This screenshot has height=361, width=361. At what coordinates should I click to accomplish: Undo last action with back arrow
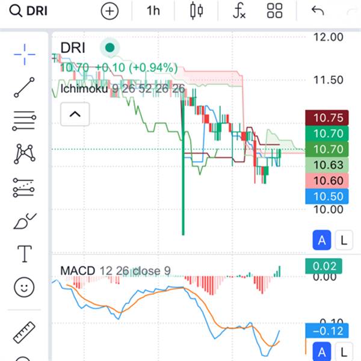pos(318,11)
